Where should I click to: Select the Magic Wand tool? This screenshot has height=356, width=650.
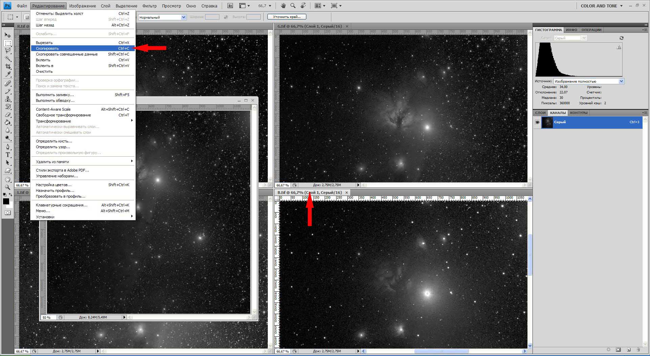tap(8, 59)
